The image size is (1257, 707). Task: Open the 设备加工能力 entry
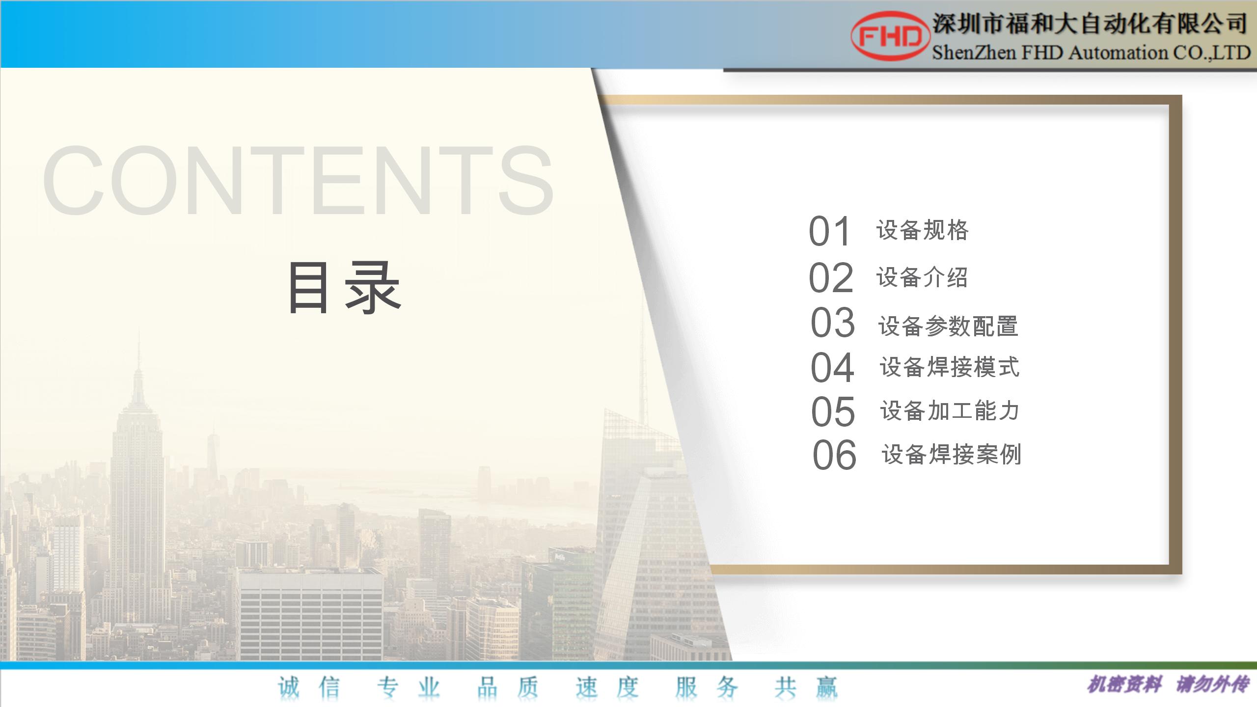click(950, 411)
